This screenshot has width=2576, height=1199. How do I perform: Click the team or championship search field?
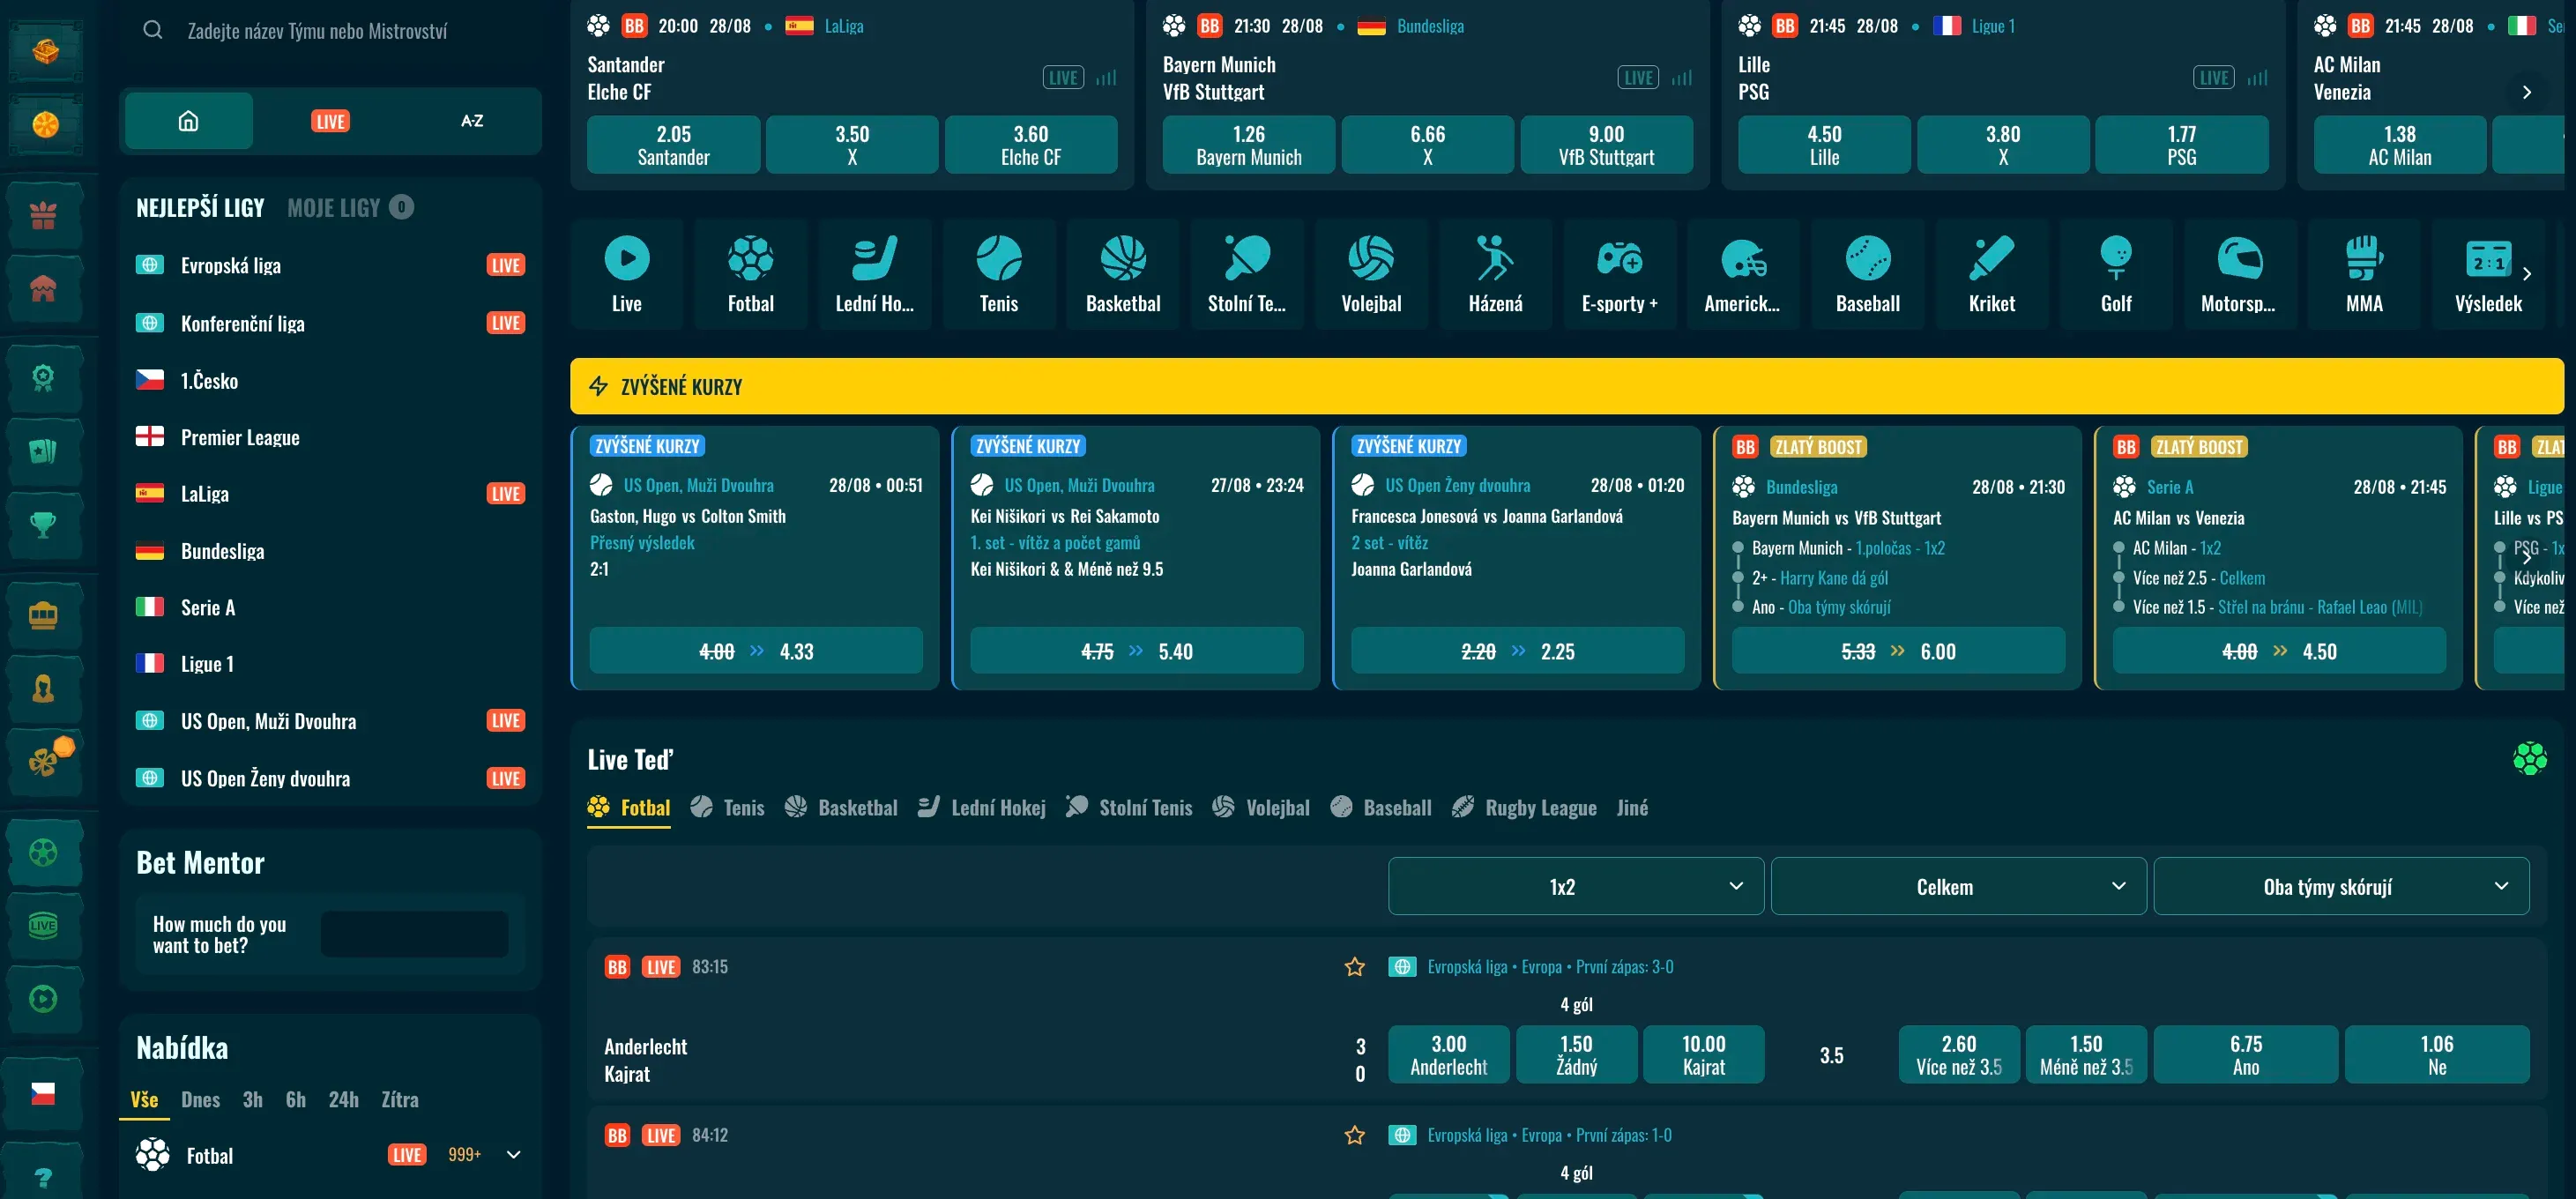click(x=330, y=31)
